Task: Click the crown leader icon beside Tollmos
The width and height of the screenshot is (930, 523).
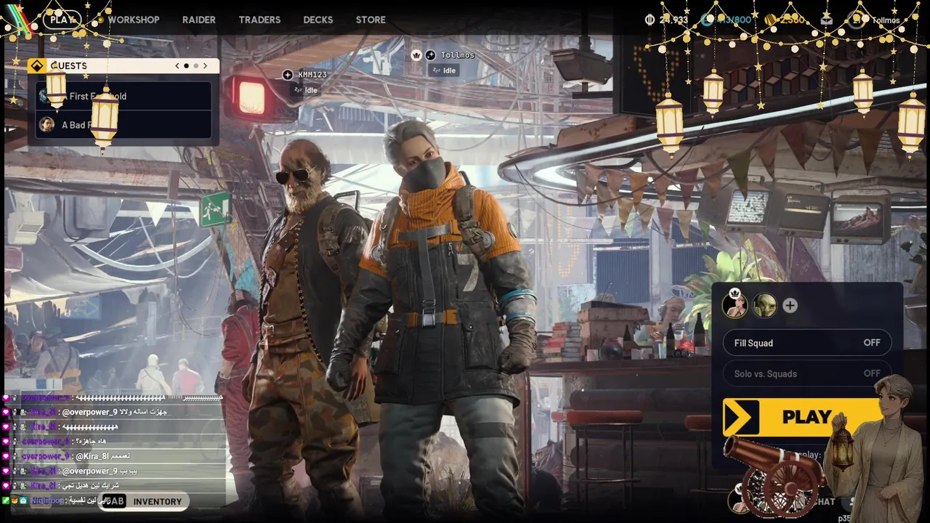Action: pos(416,55)
